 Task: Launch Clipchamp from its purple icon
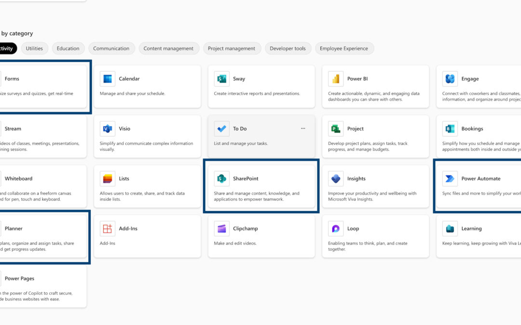[221, 229]
